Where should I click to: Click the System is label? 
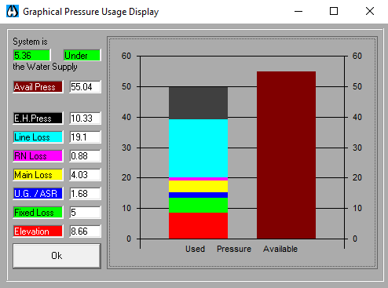pyautogui.click(x=30, y=42)
